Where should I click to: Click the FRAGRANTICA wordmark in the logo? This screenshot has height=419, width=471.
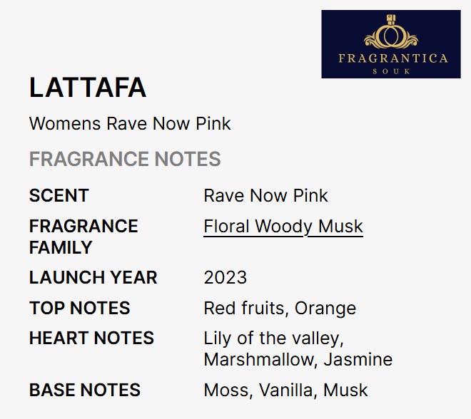[x=391, y=58]
